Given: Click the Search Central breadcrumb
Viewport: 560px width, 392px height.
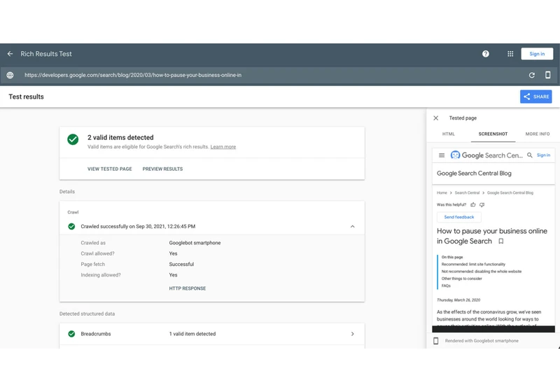Looking at the screenshot, I should (467, 192).
